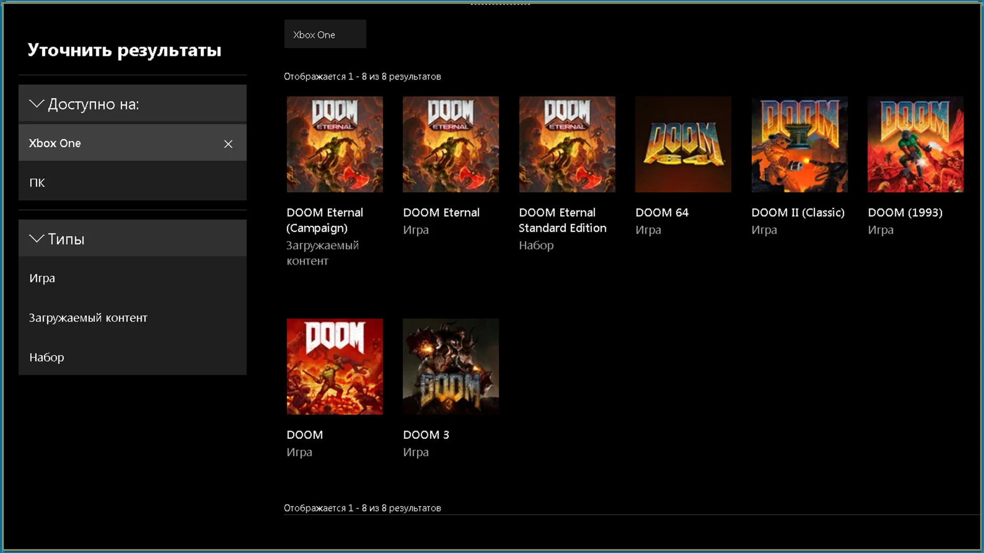Open the DOOM (1993) cover image
Viewport: 984px width, 553px height.
(915, 144)
